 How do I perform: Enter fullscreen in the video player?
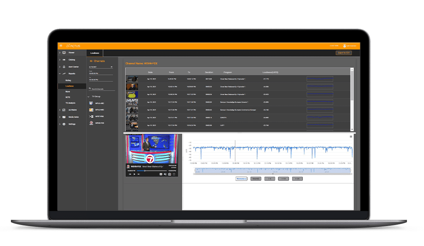pos(174,174)
